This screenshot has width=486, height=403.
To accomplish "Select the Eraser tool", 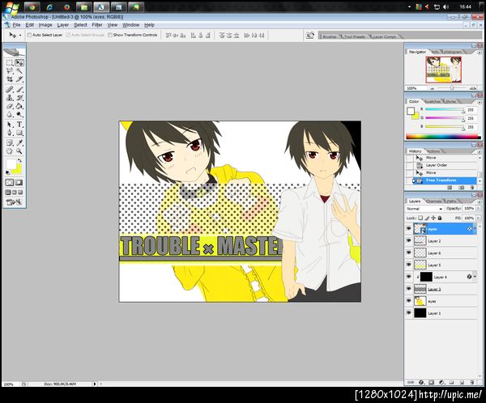I will [10, 106].
